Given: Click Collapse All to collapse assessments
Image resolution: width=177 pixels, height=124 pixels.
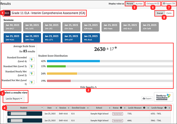Looking at the screenshot, I should 153,4.
